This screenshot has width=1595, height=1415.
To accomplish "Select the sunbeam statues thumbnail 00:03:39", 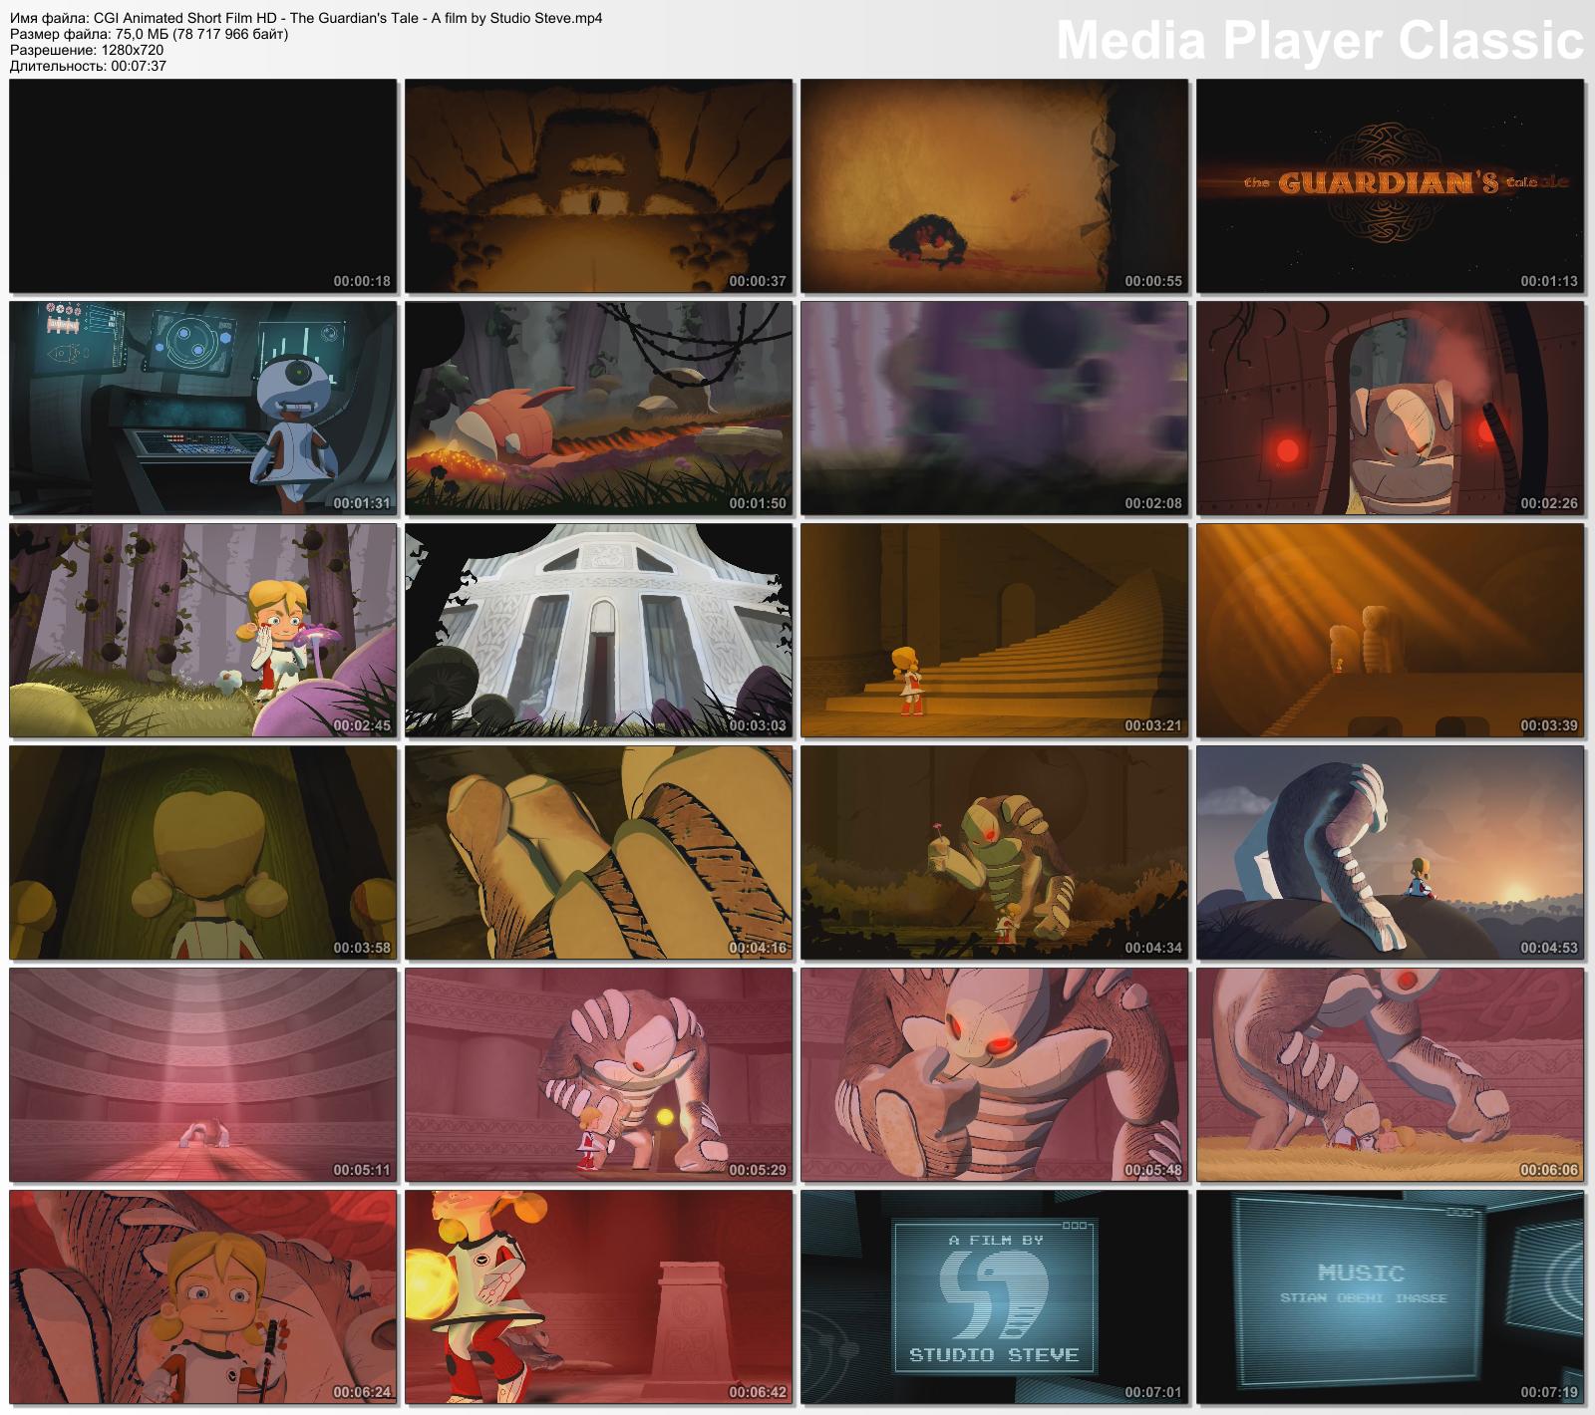I will 1390,631.
